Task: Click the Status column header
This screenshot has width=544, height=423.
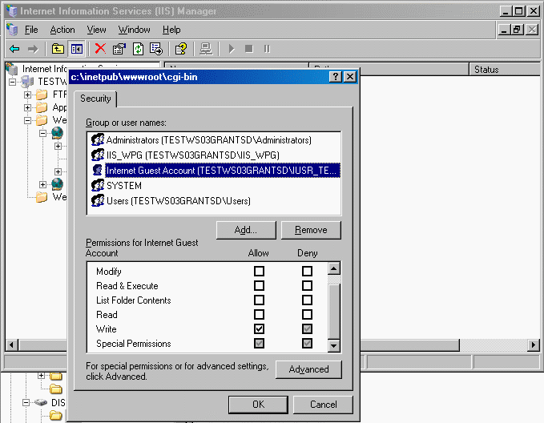Action: (x=505, y=70)
